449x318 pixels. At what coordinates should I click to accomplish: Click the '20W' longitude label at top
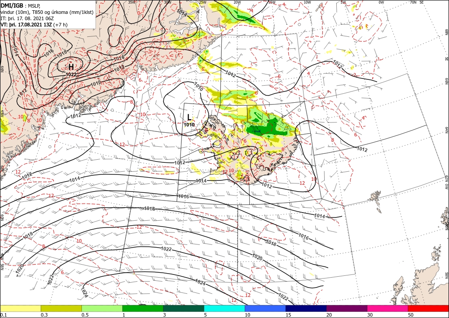point(237,2)
